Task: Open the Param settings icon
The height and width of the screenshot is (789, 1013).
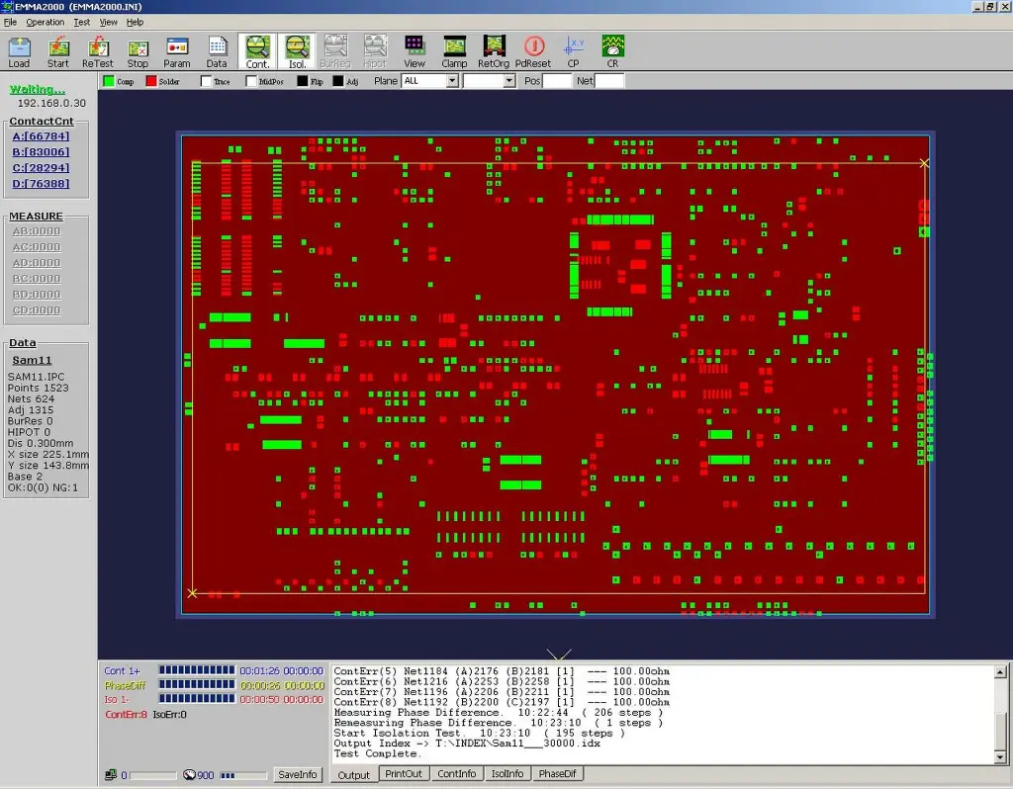Action: tap(177, 50)
